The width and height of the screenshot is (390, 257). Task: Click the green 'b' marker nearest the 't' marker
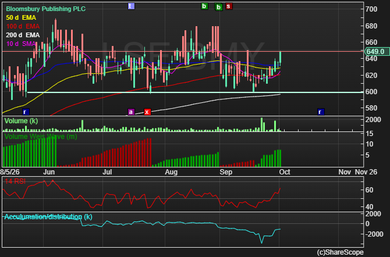(204, 6)
